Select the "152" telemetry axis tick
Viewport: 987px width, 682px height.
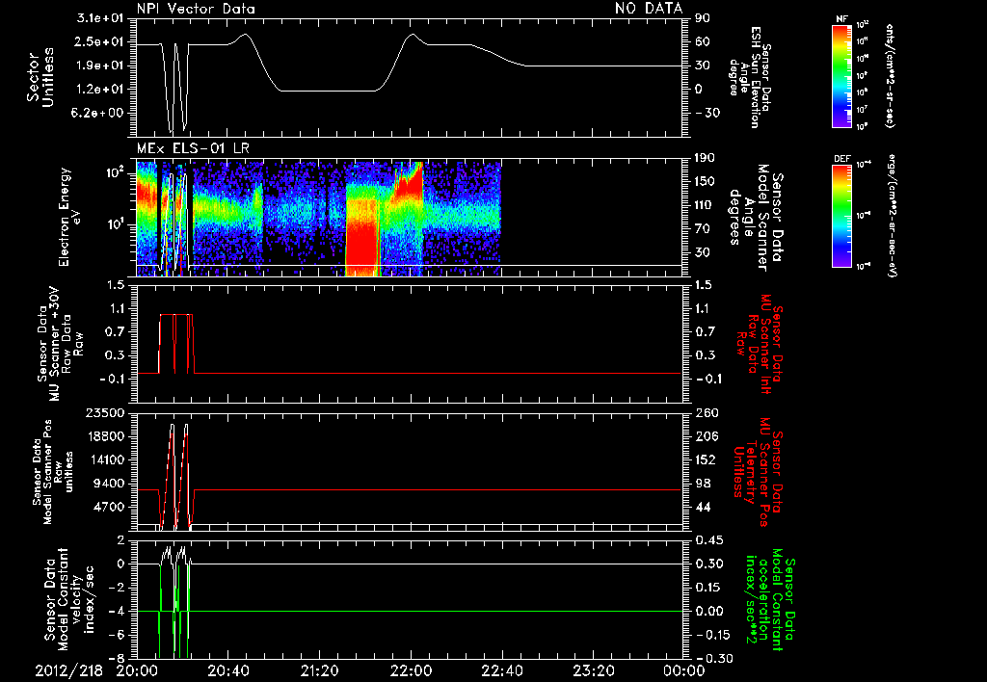click(706, 459)
